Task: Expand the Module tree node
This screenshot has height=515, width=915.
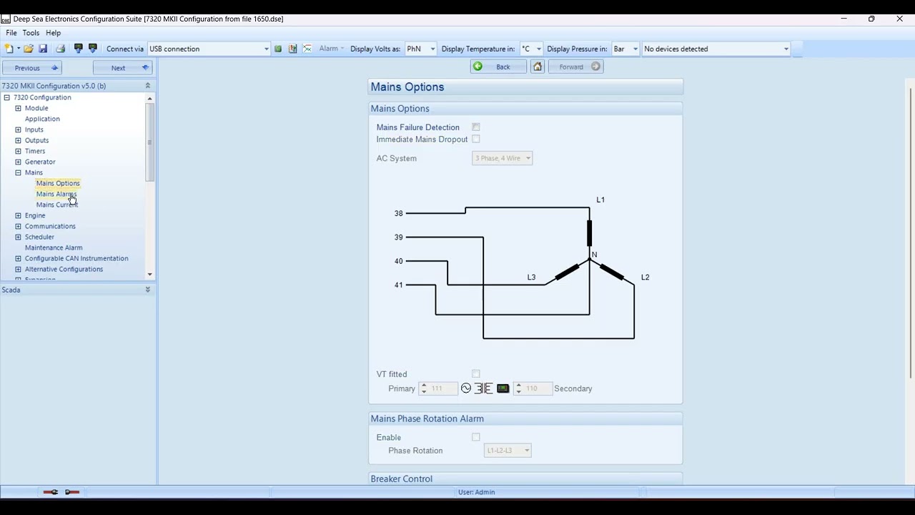Action: [18, 108]
